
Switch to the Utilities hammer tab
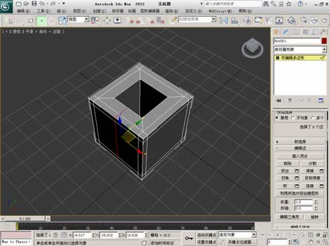tap(323, 32)
